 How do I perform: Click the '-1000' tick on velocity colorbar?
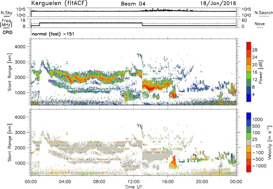[259, 166]
